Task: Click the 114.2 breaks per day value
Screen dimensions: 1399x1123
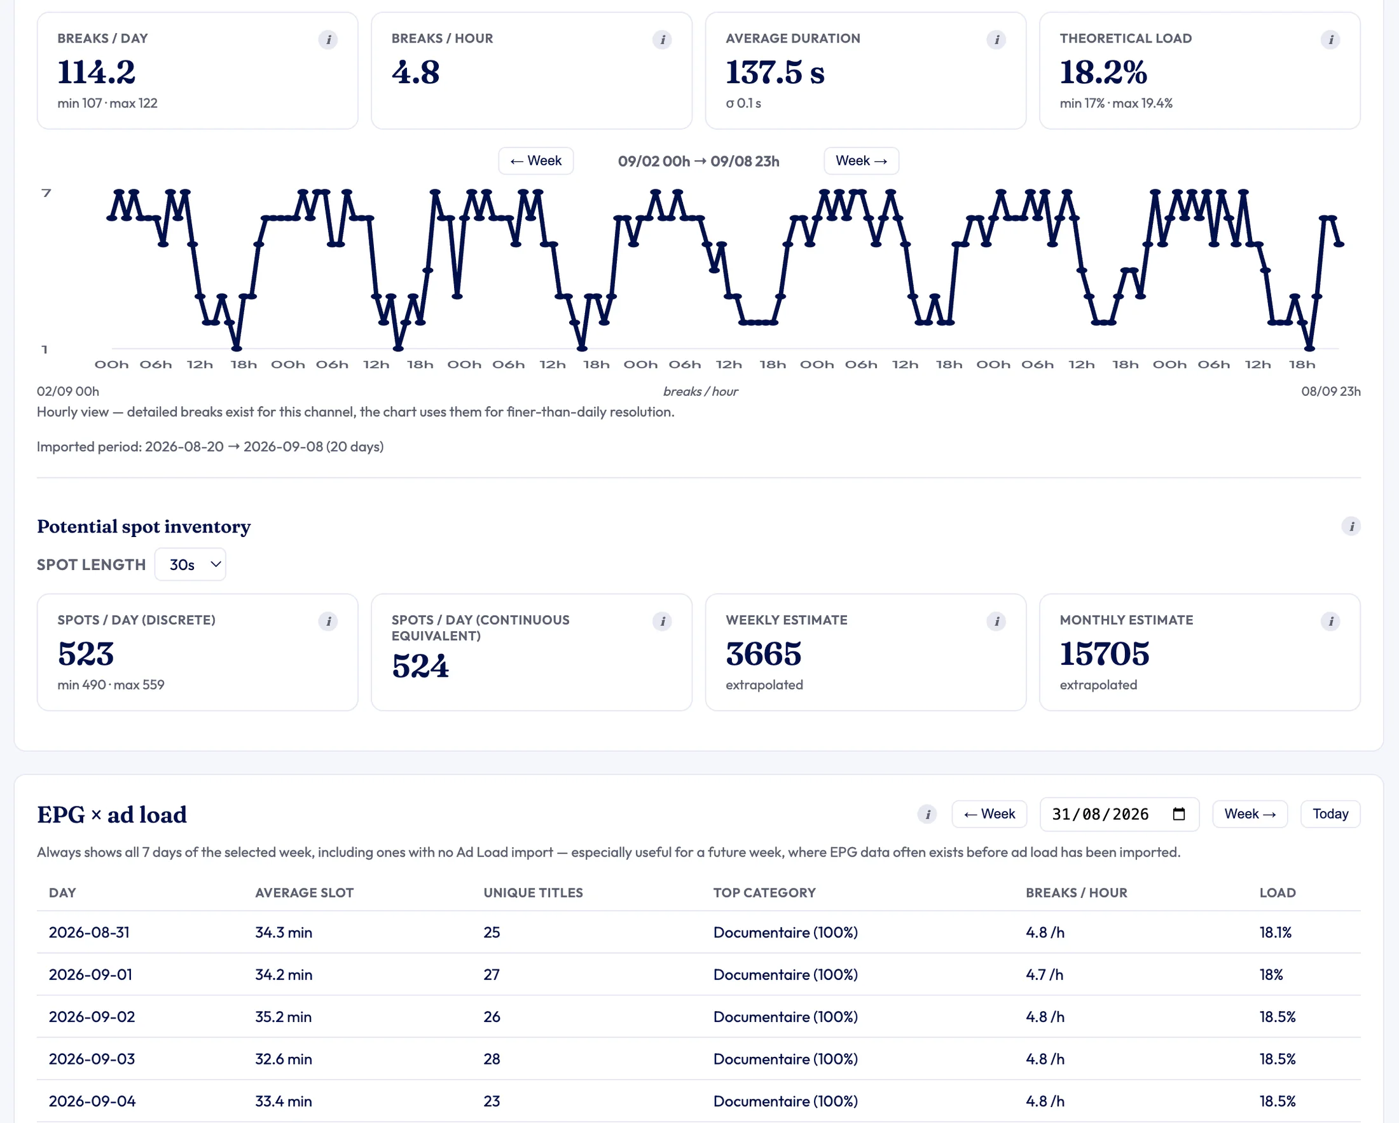Action: [x=96, y=71]
